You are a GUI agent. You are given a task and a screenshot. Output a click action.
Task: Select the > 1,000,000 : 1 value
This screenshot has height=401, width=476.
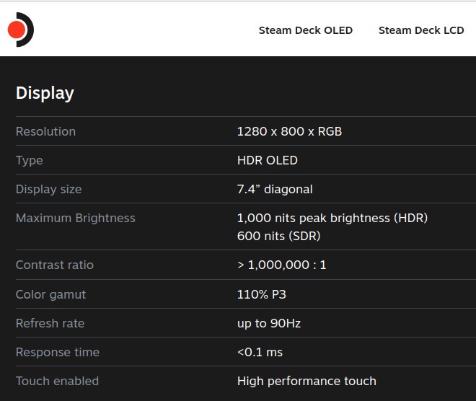282,265
